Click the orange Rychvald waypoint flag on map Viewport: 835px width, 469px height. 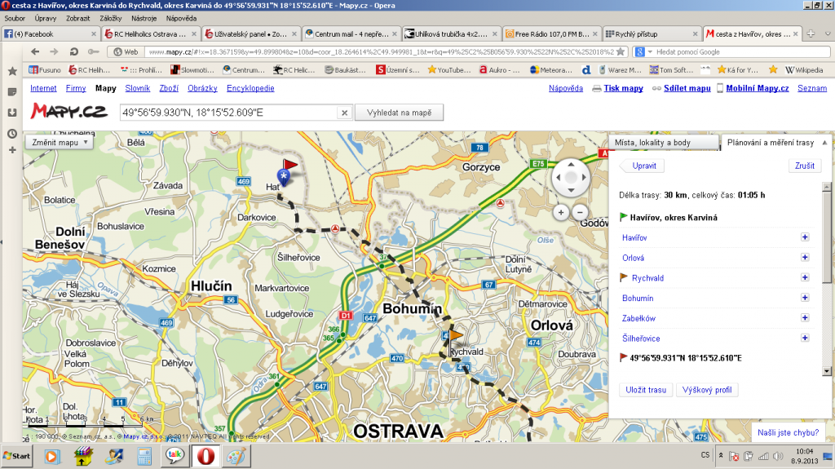pyautogui.click(x=456, y=335)
